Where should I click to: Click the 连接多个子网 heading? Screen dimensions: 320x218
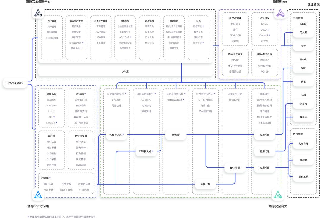235,94
